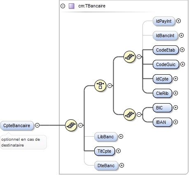The image size is (189, 175).
Task: Select the CleRib element node
Action: point(162,93)
